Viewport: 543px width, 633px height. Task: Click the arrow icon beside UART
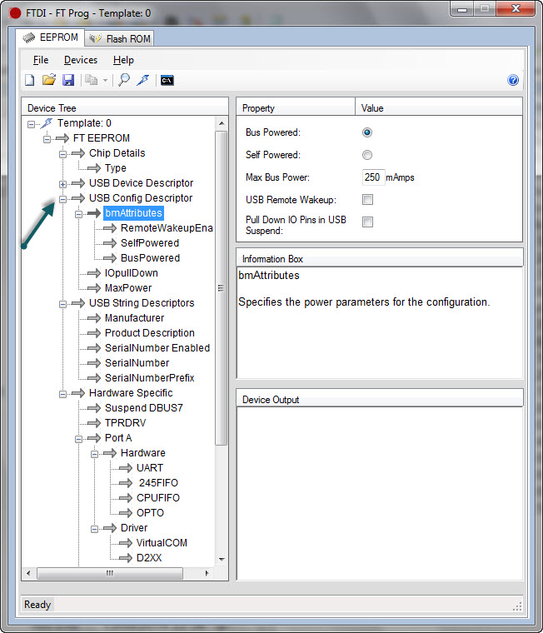point(126,468)
